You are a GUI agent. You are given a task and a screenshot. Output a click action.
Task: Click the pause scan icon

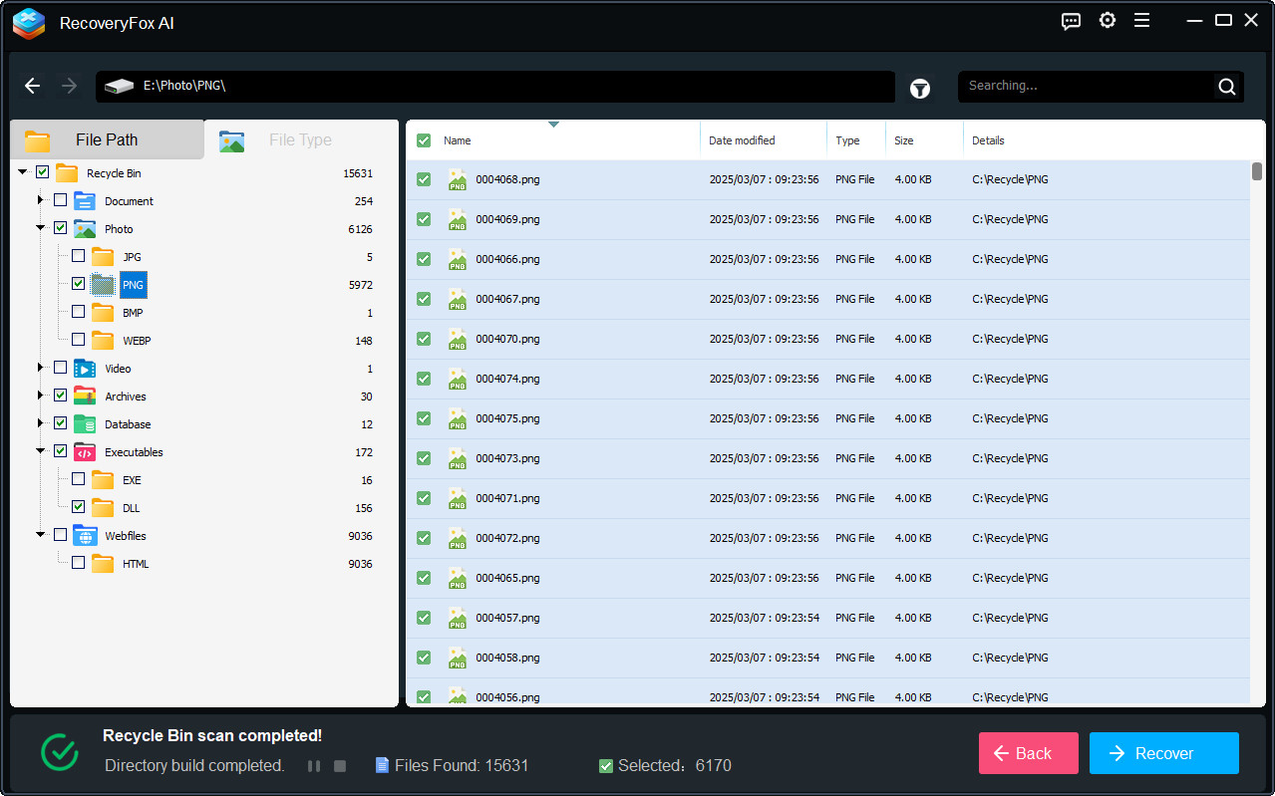[x=314, y=766]
